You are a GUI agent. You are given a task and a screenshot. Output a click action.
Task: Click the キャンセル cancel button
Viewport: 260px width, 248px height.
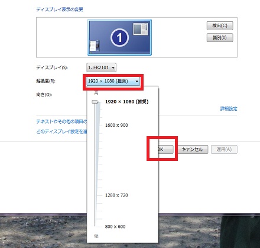(193, 149)
